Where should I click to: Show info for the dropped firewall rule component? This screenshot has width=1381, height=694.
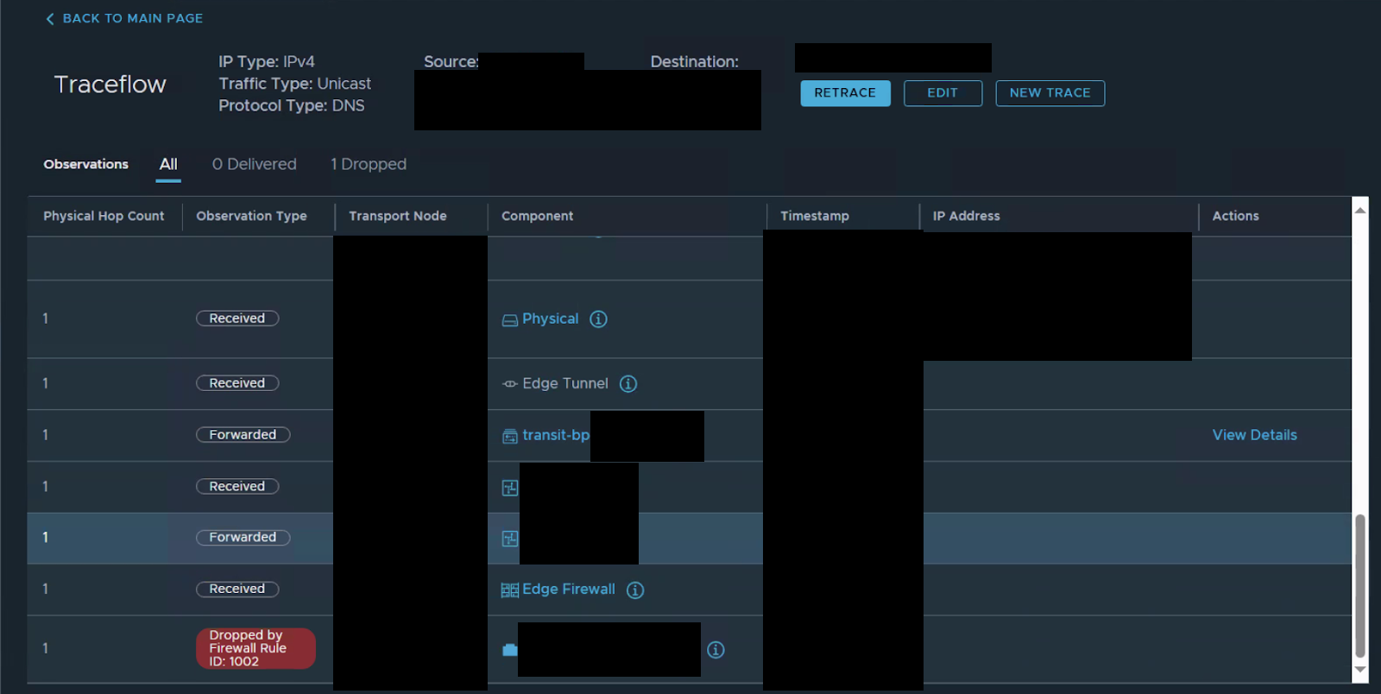click(716, 650)
